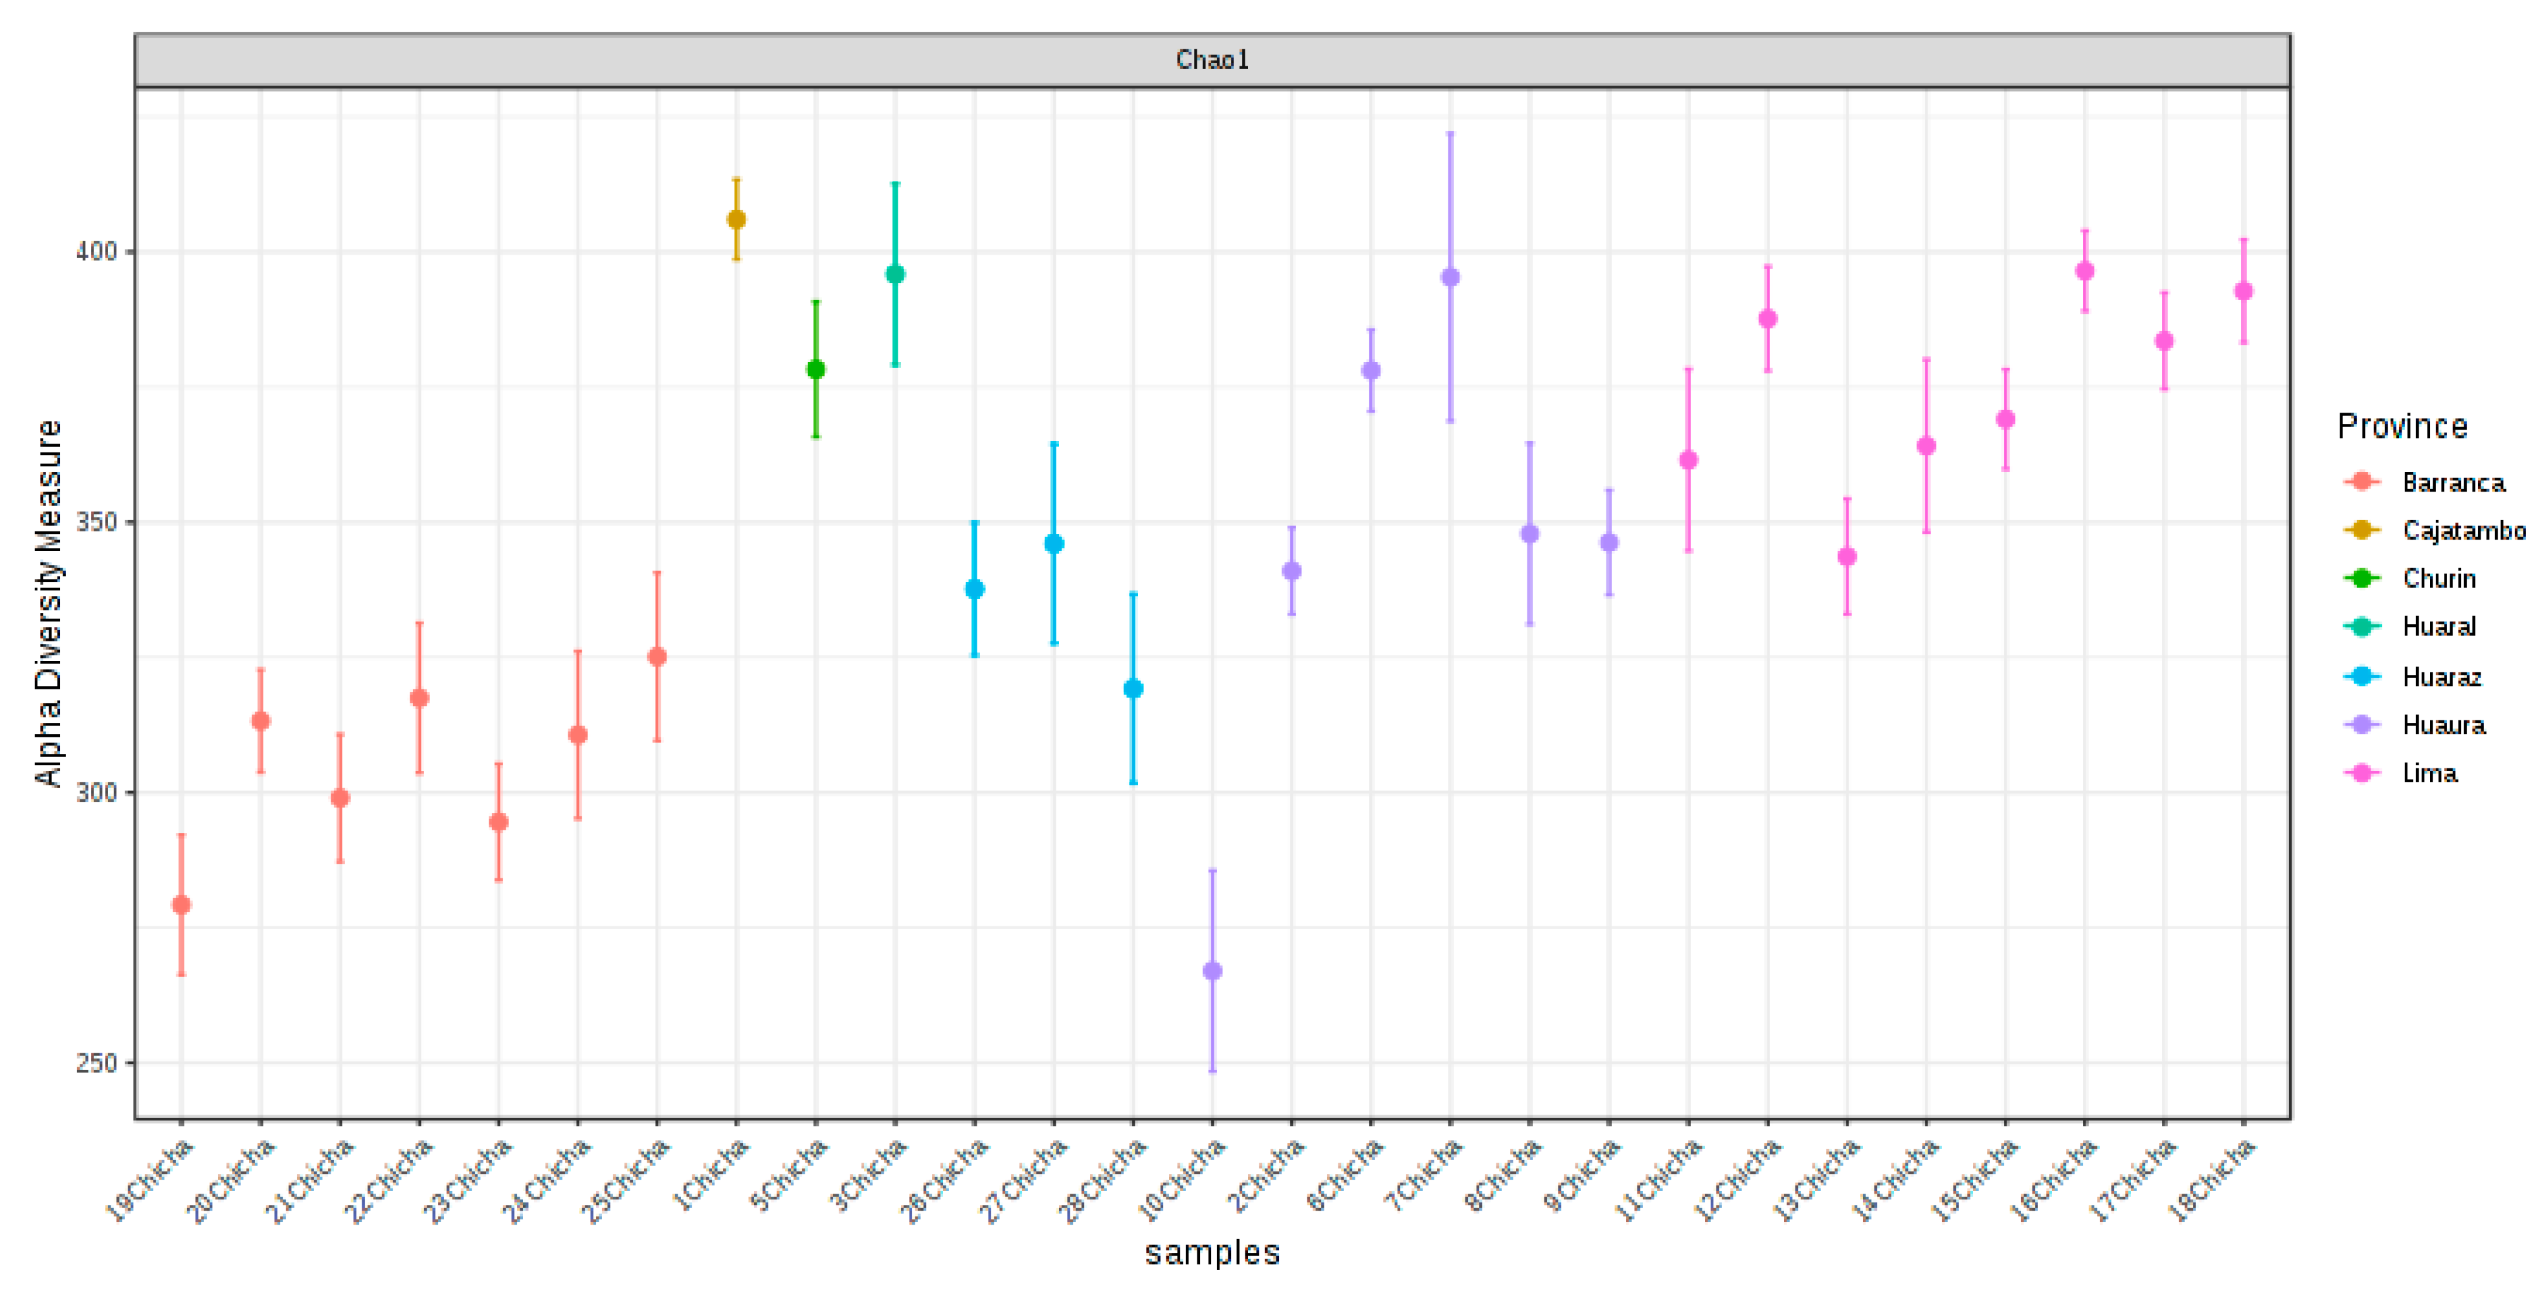Click the 19Chicha red data point
This screenshot has width=2535, height=1296.
[x=181, y=905]
